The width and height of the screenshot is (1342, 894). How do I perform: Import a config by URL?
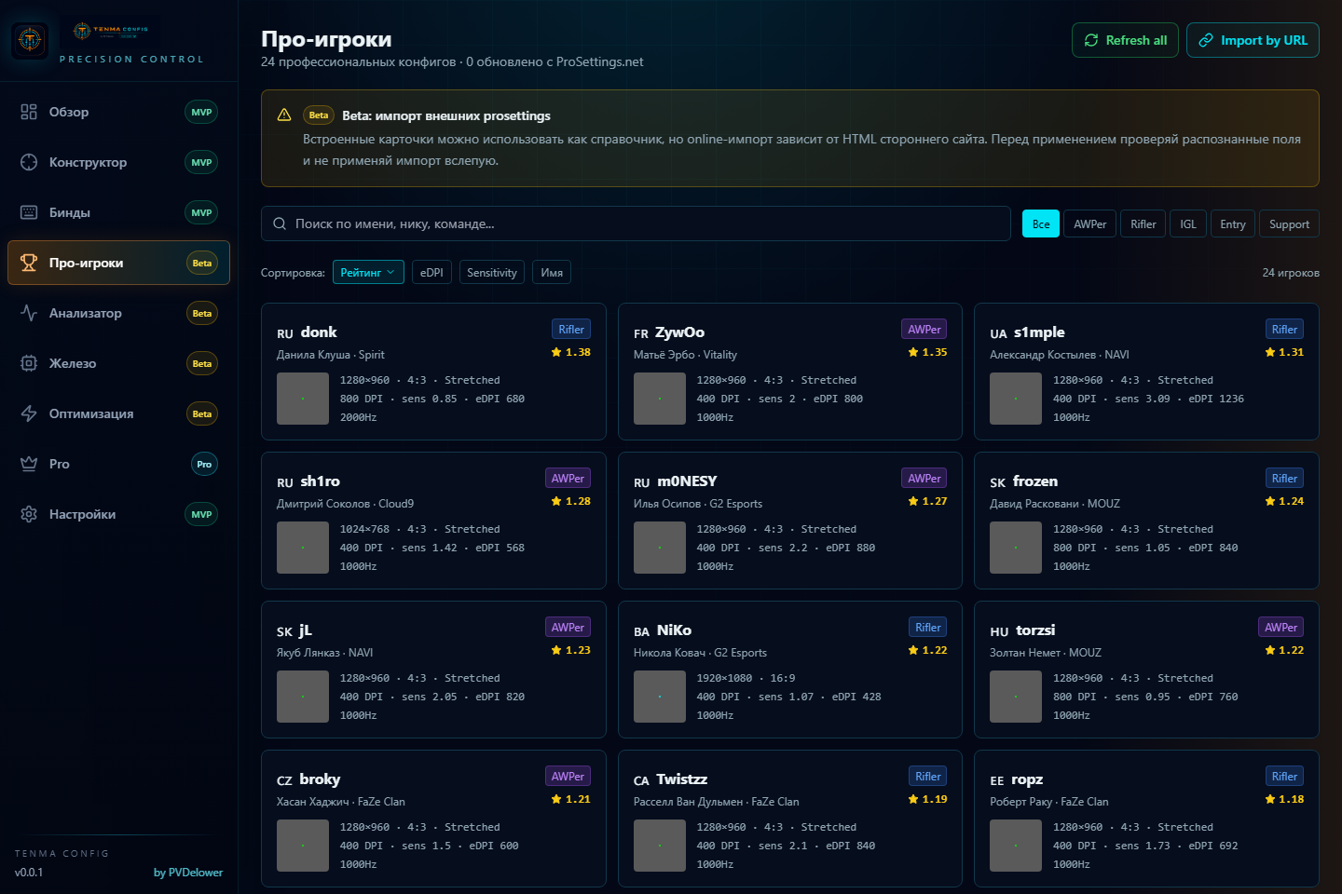coord(1253,40)
